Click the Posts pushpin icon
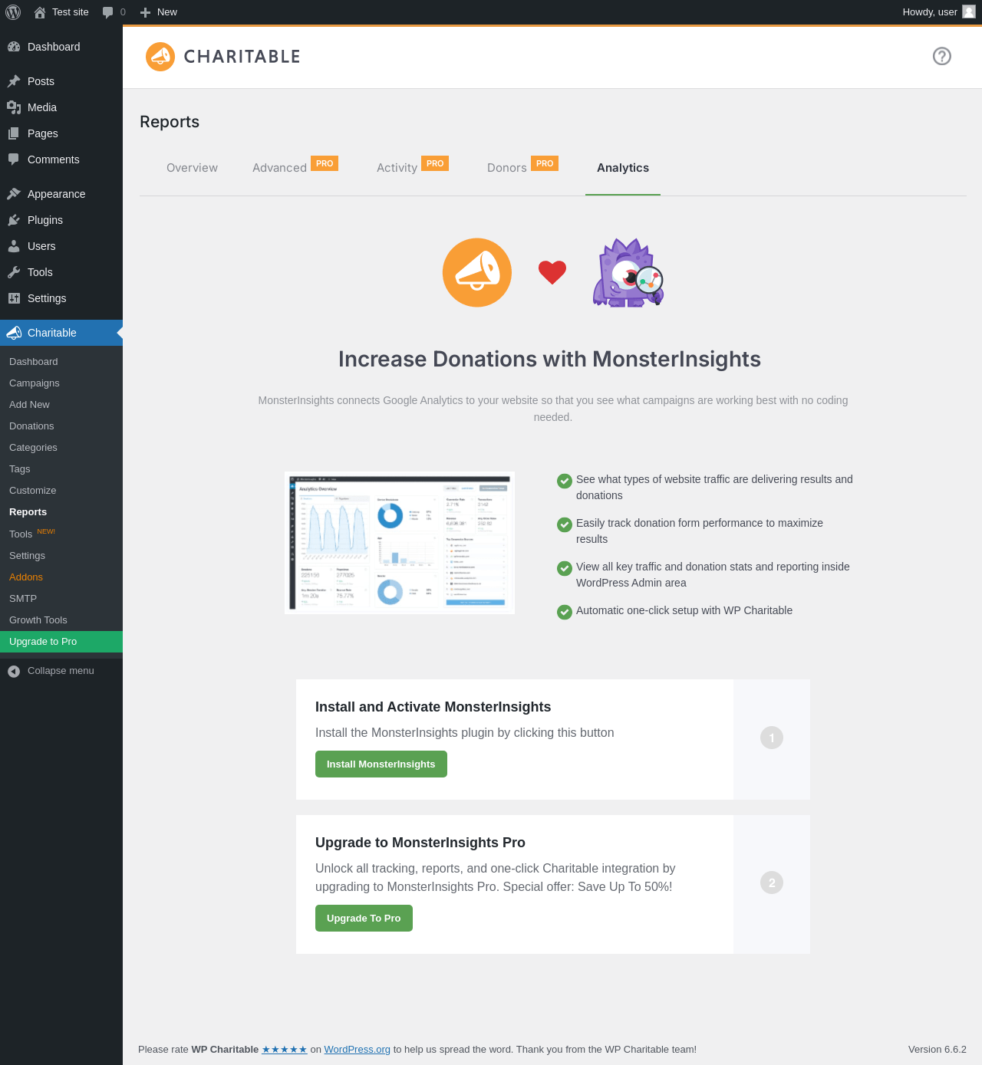Screen dimensions: 982x1065 [x=14, y=81]
